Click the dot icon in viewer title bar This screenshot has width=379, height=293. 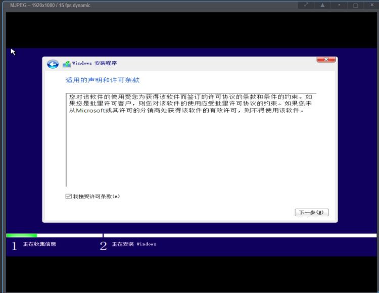coord(339,5)
